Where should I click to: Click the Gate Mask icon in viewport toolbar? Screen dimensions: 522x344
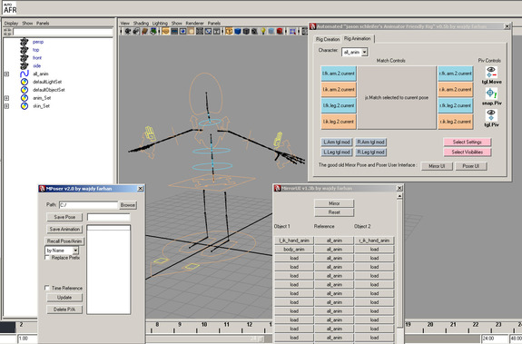[191, 31]
